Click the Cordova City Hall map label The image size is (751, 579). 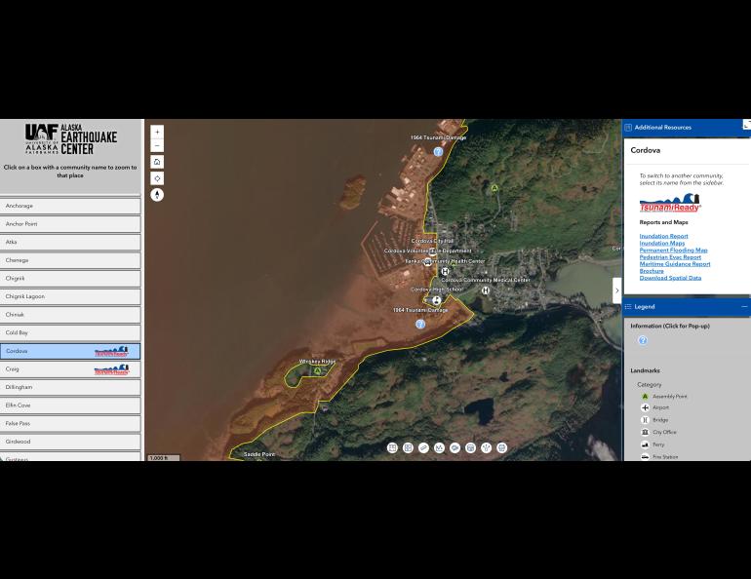(x=432, y=241)
